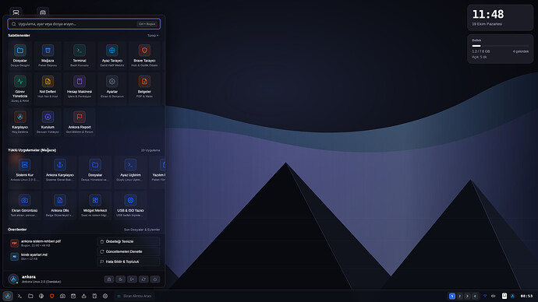Viewport: 538px width, 302px height.
Task: Click the lock screen button
Action: pos(109,279)
